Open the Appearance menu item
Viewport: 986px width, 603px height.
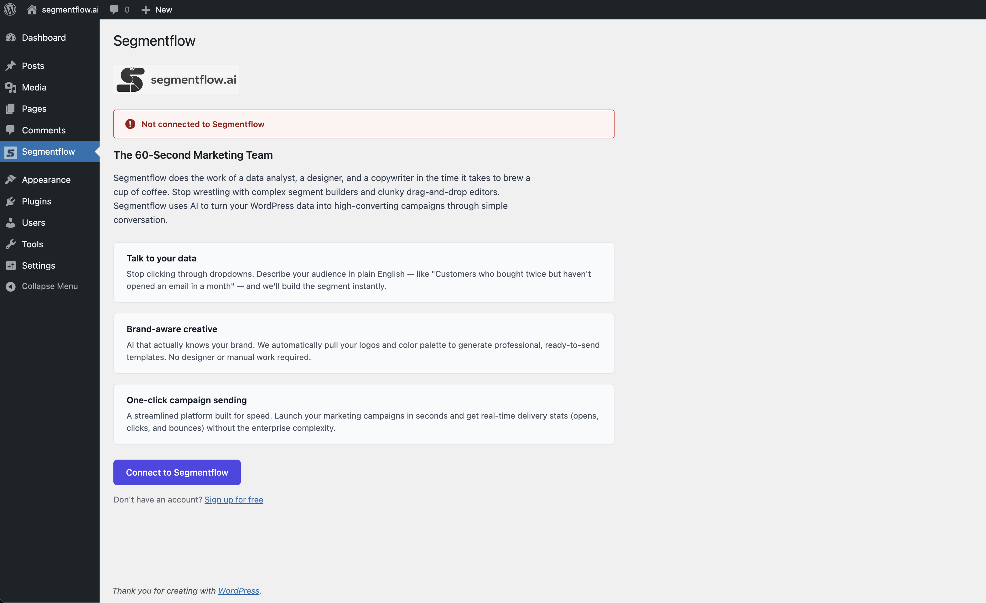coord(49,180)
